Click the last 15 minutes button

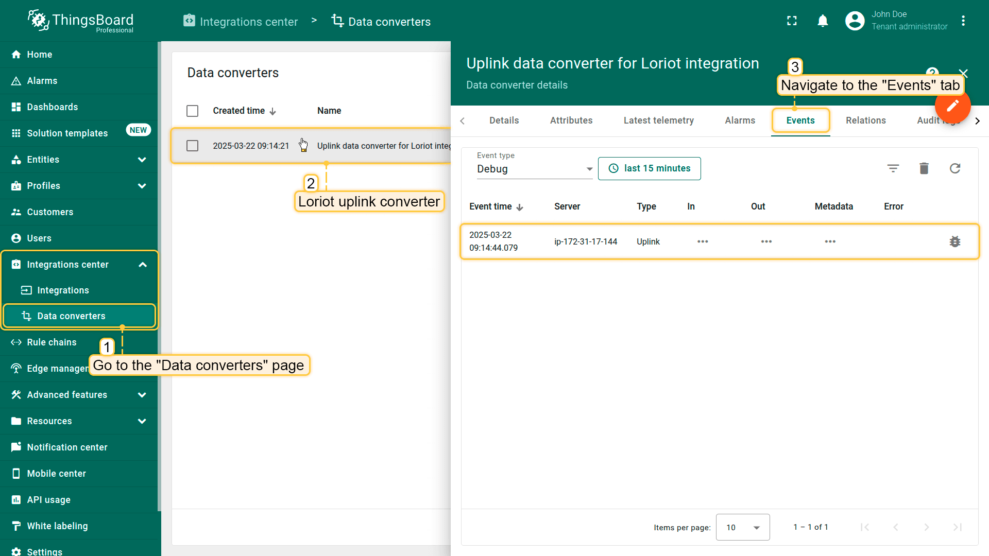click(x=649, y=168)
